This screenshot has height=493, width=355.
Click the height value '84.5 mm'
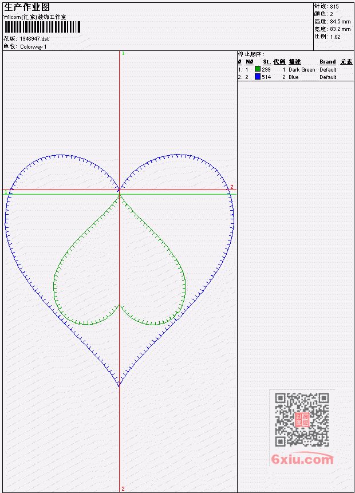pos(340,22)
